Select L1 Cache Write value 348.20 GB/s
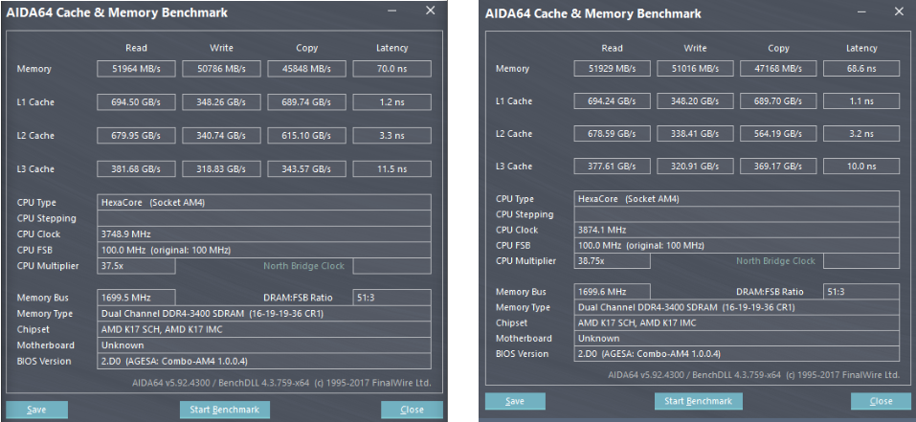 [x=695, y=101]
